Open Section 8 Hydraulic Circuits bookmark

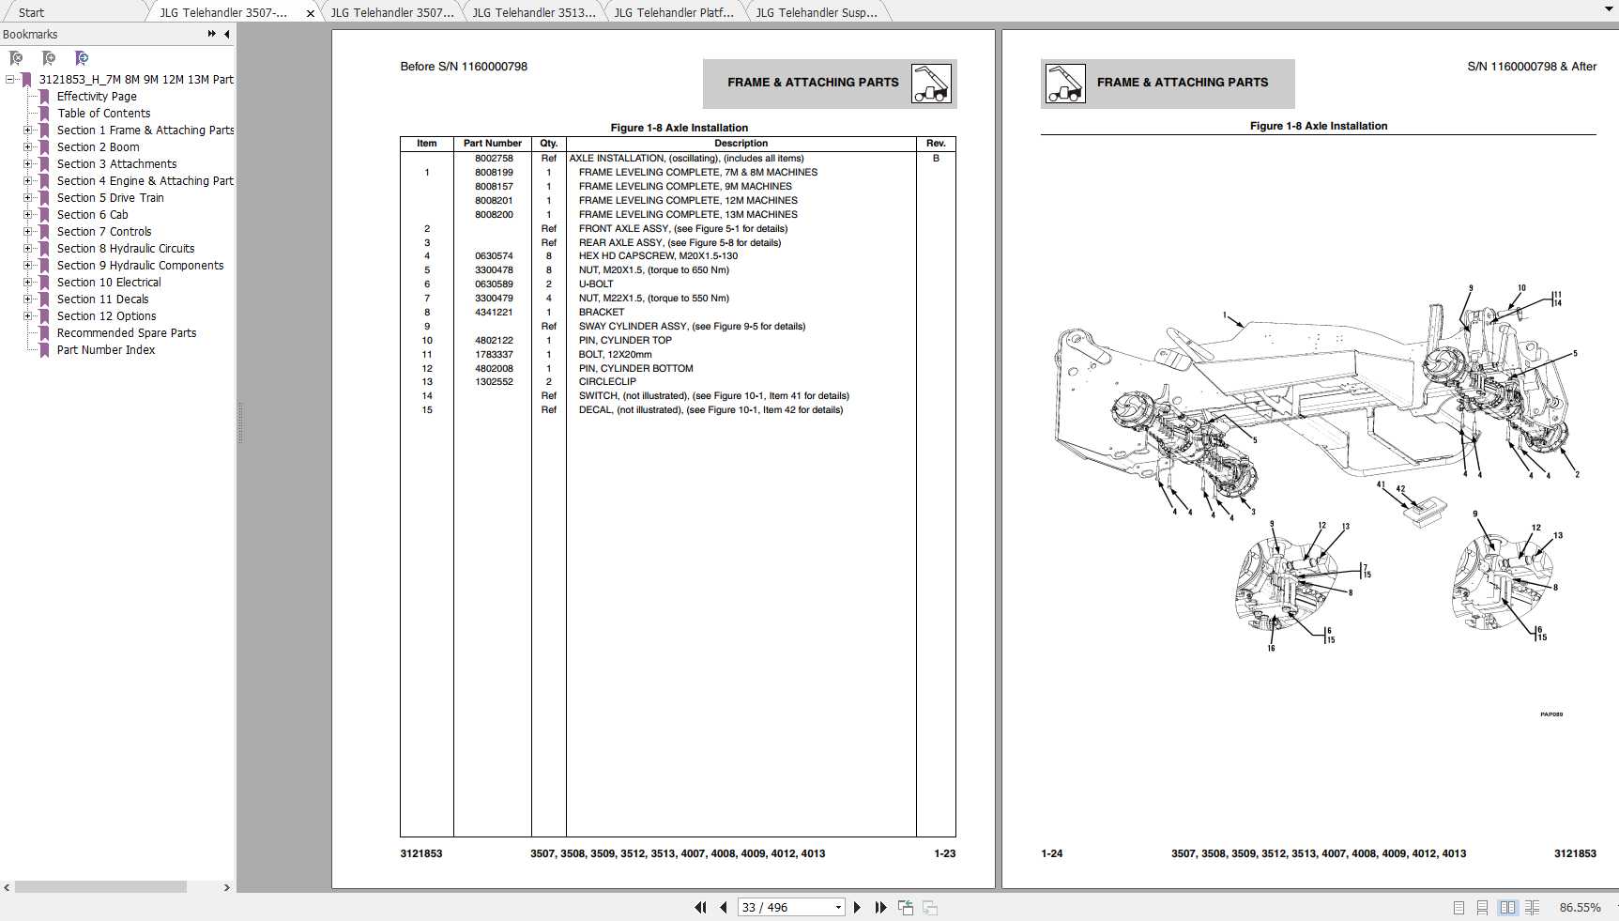pyautogui.click(x=125, y=249)
